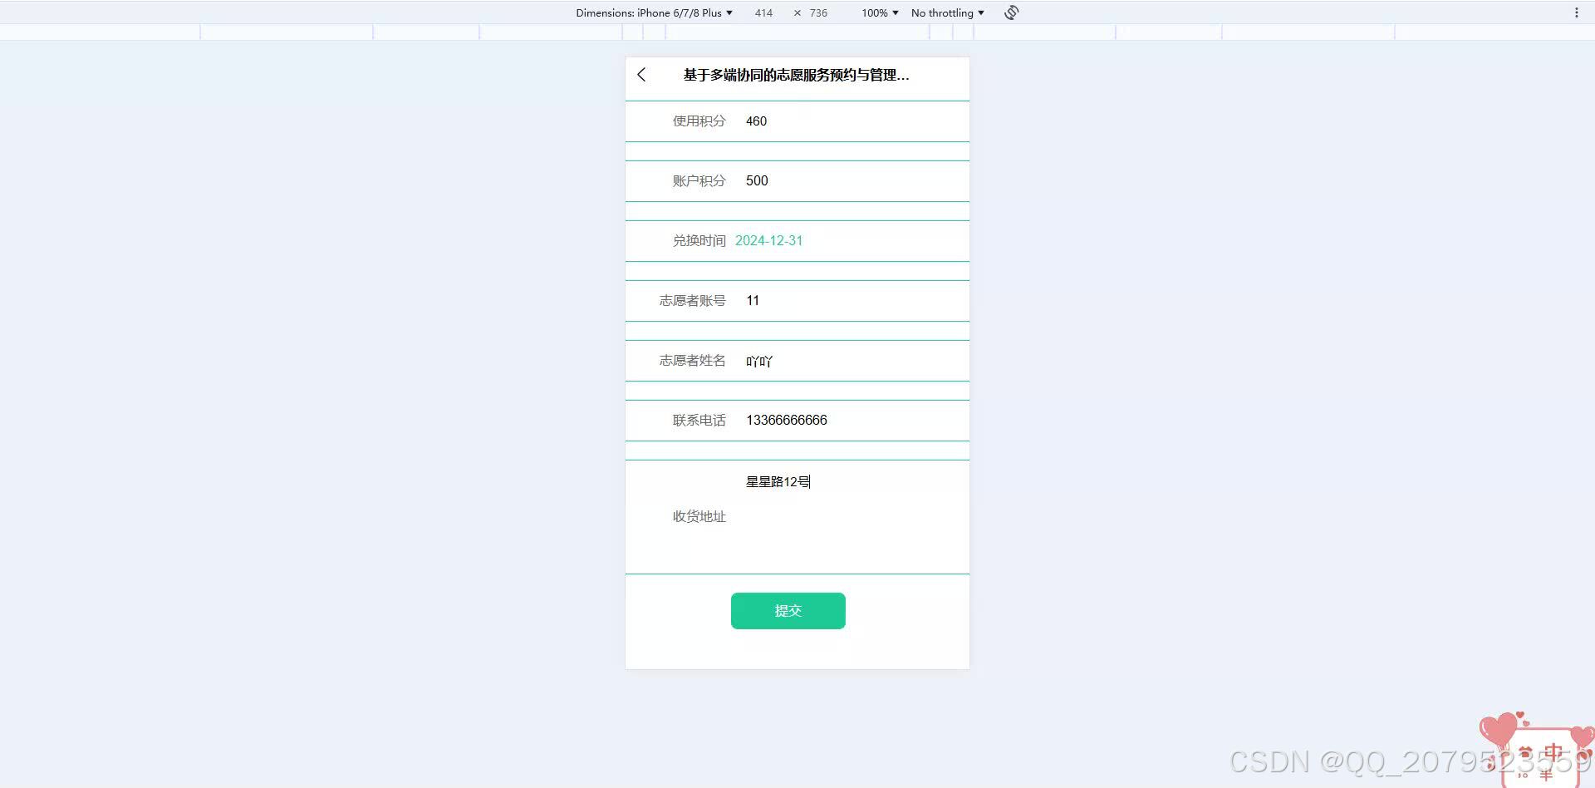
Task: Open the 100% zoom dropdown
Action: point(880,12)
